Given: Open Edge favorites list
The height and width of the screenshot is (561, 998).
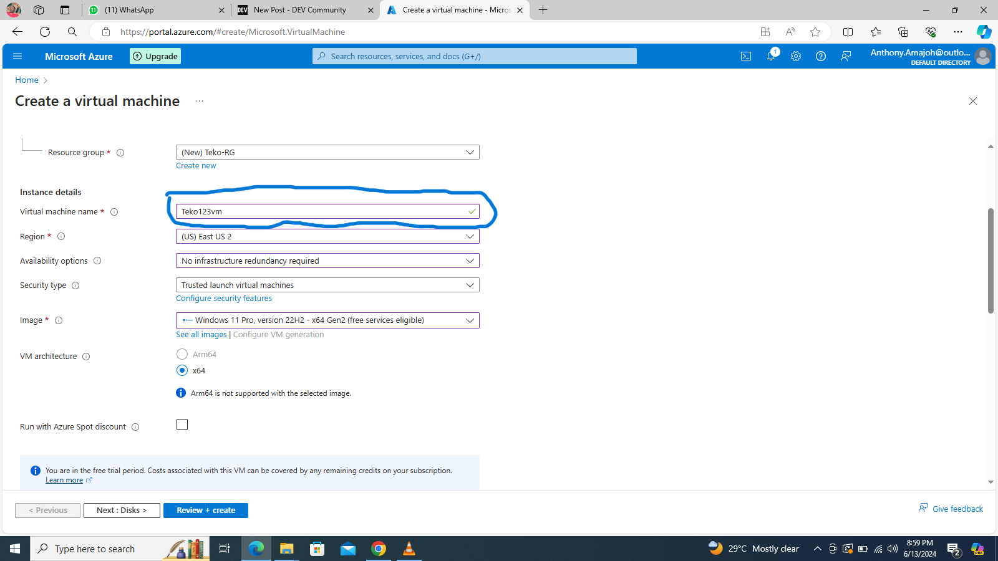Looking at the screenshot, I should [876, 32].
